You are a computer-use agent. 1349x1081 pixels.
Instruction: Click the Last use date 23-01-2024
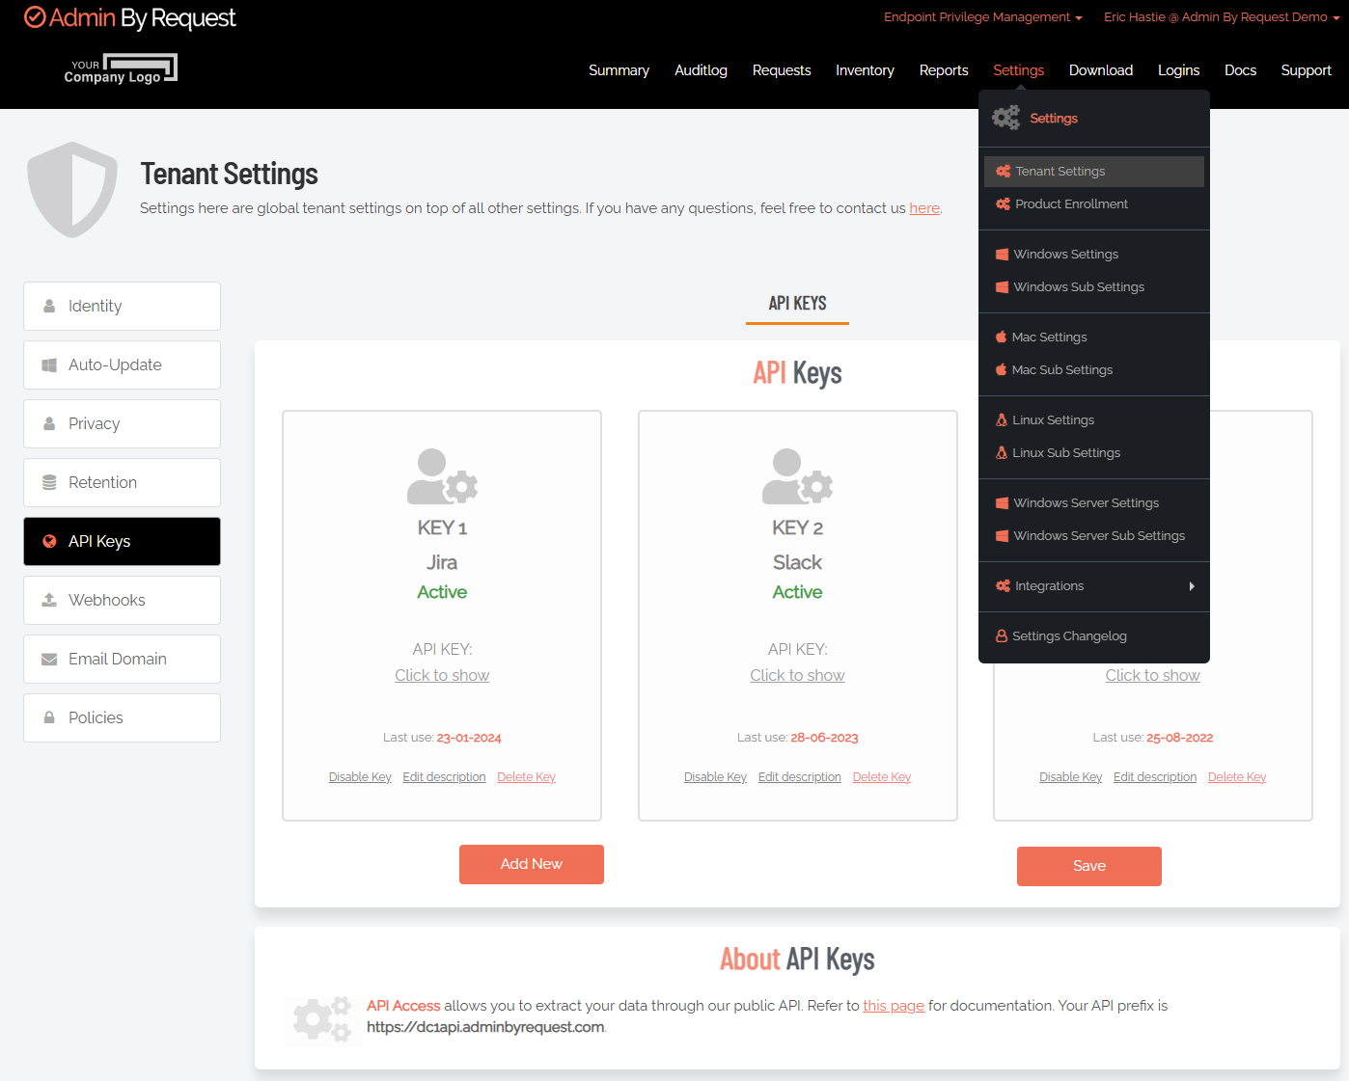(469, 738)
